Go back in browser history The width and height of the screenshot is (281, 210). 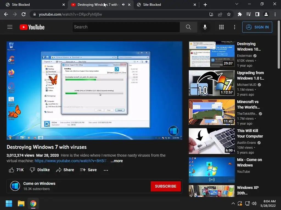pyautogui.click(x=6, y=14)
